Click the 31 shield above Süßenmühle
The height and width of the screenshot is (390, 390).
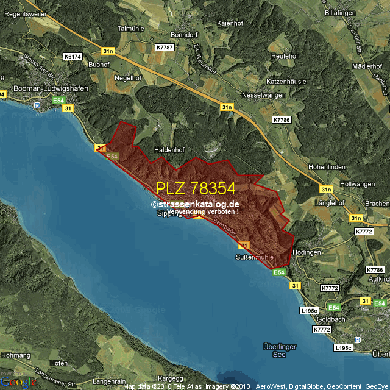pyautogui.click(x=244, y=246)
